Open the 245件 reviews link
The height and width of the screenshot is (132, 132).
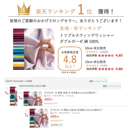[104, 52]
